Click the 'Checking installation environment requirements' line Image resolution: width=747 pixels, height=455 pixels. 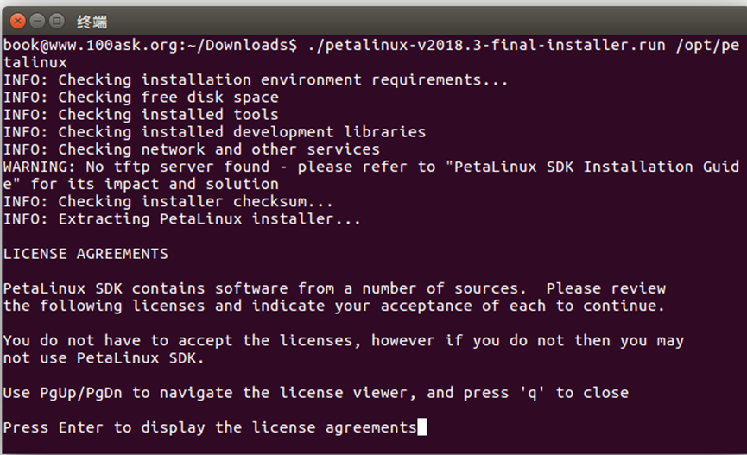click(256, 80)
